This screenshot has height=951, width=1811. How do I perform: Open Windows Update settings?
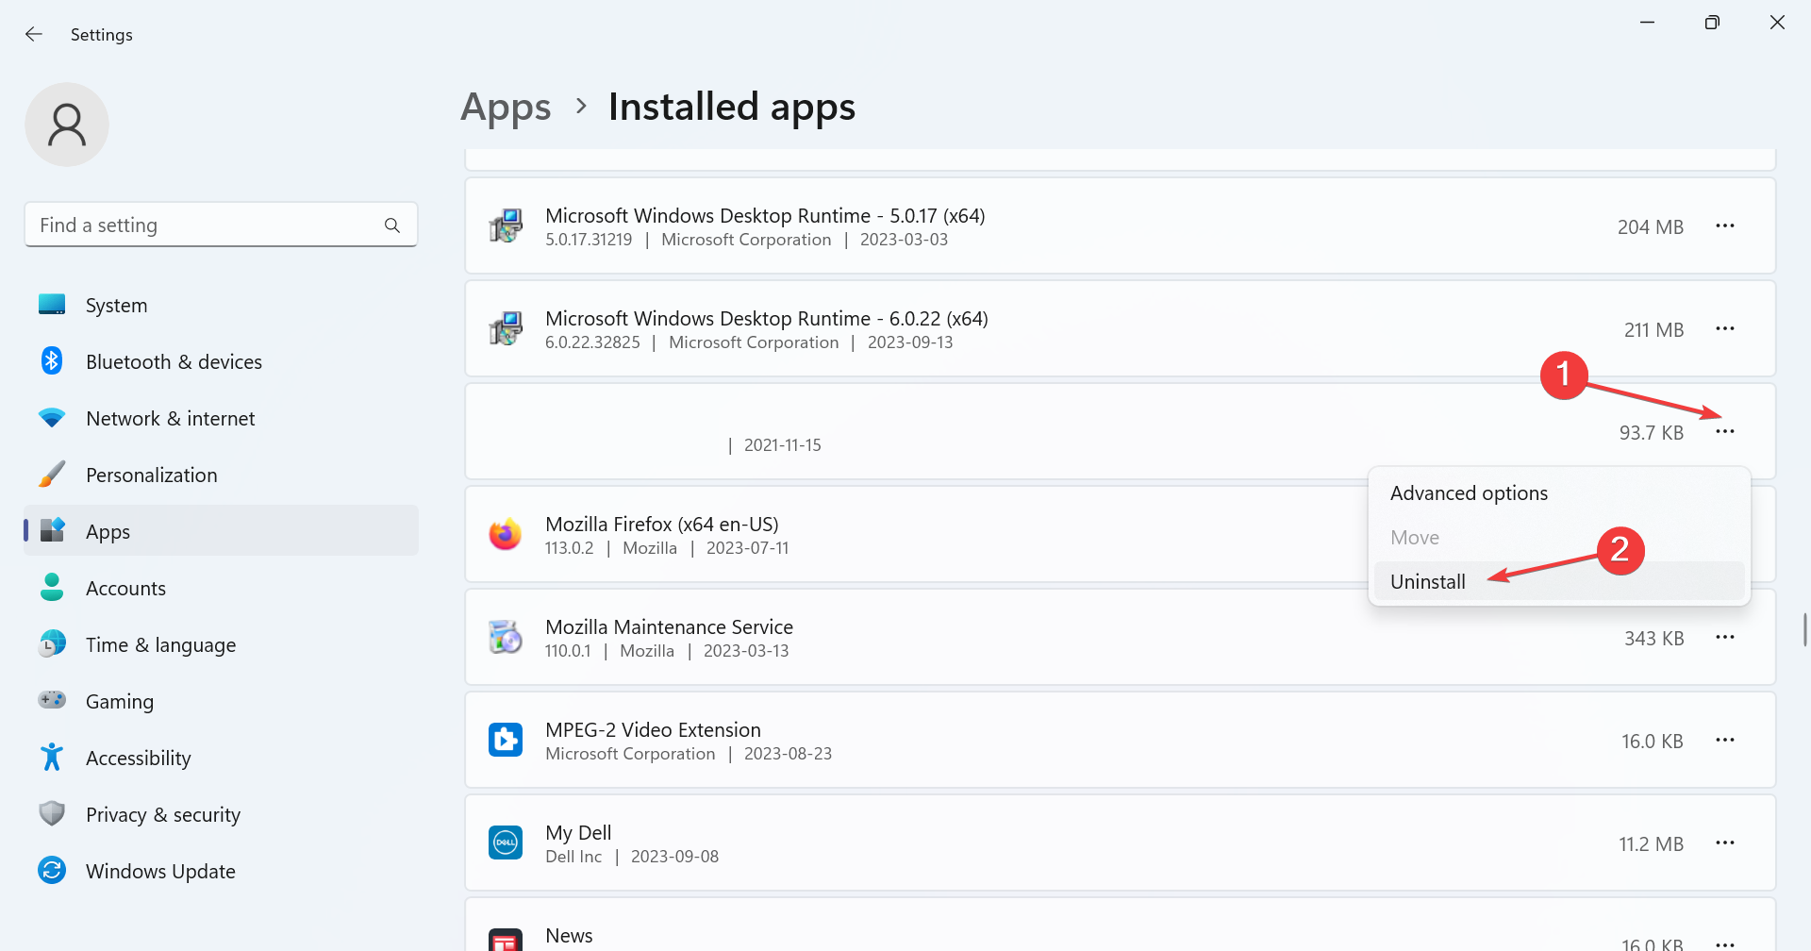coord(221,871)
